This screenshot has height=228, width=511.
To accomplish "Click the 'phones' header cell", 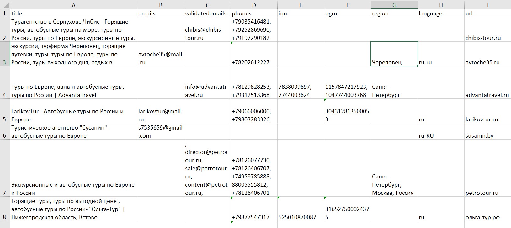I will pos(254,13).
